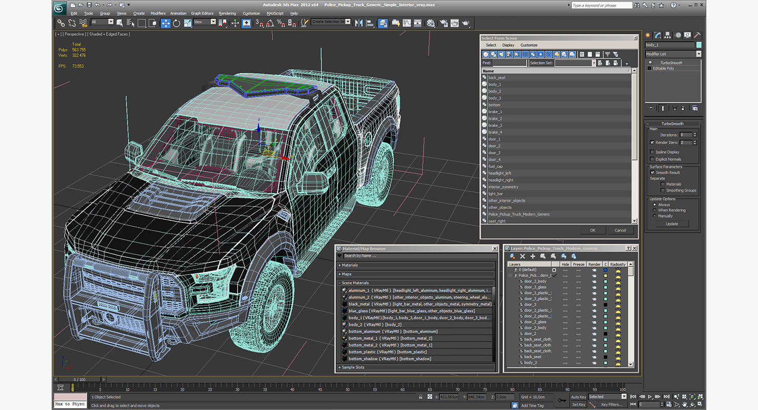This screenshot has width=758, height=410.
Task: Select When Rendering update option
Action: 654,210
